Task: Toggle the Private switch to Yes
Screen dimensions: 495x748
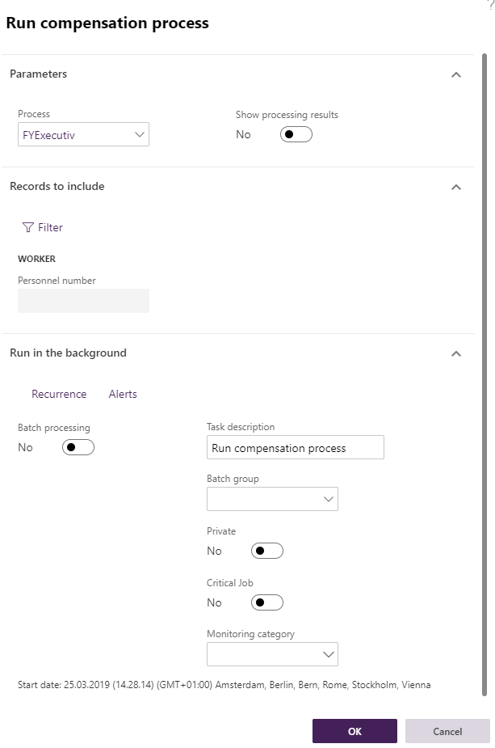Action: [266, 551]
